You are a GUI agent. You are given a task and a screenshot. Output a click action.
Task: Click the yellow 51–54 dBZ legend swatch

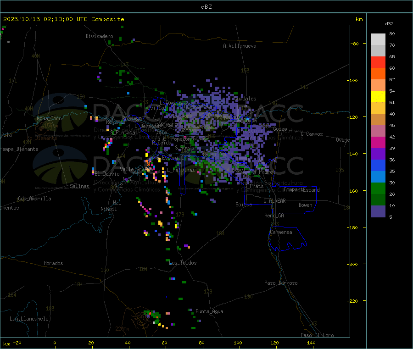pos(378,97)
